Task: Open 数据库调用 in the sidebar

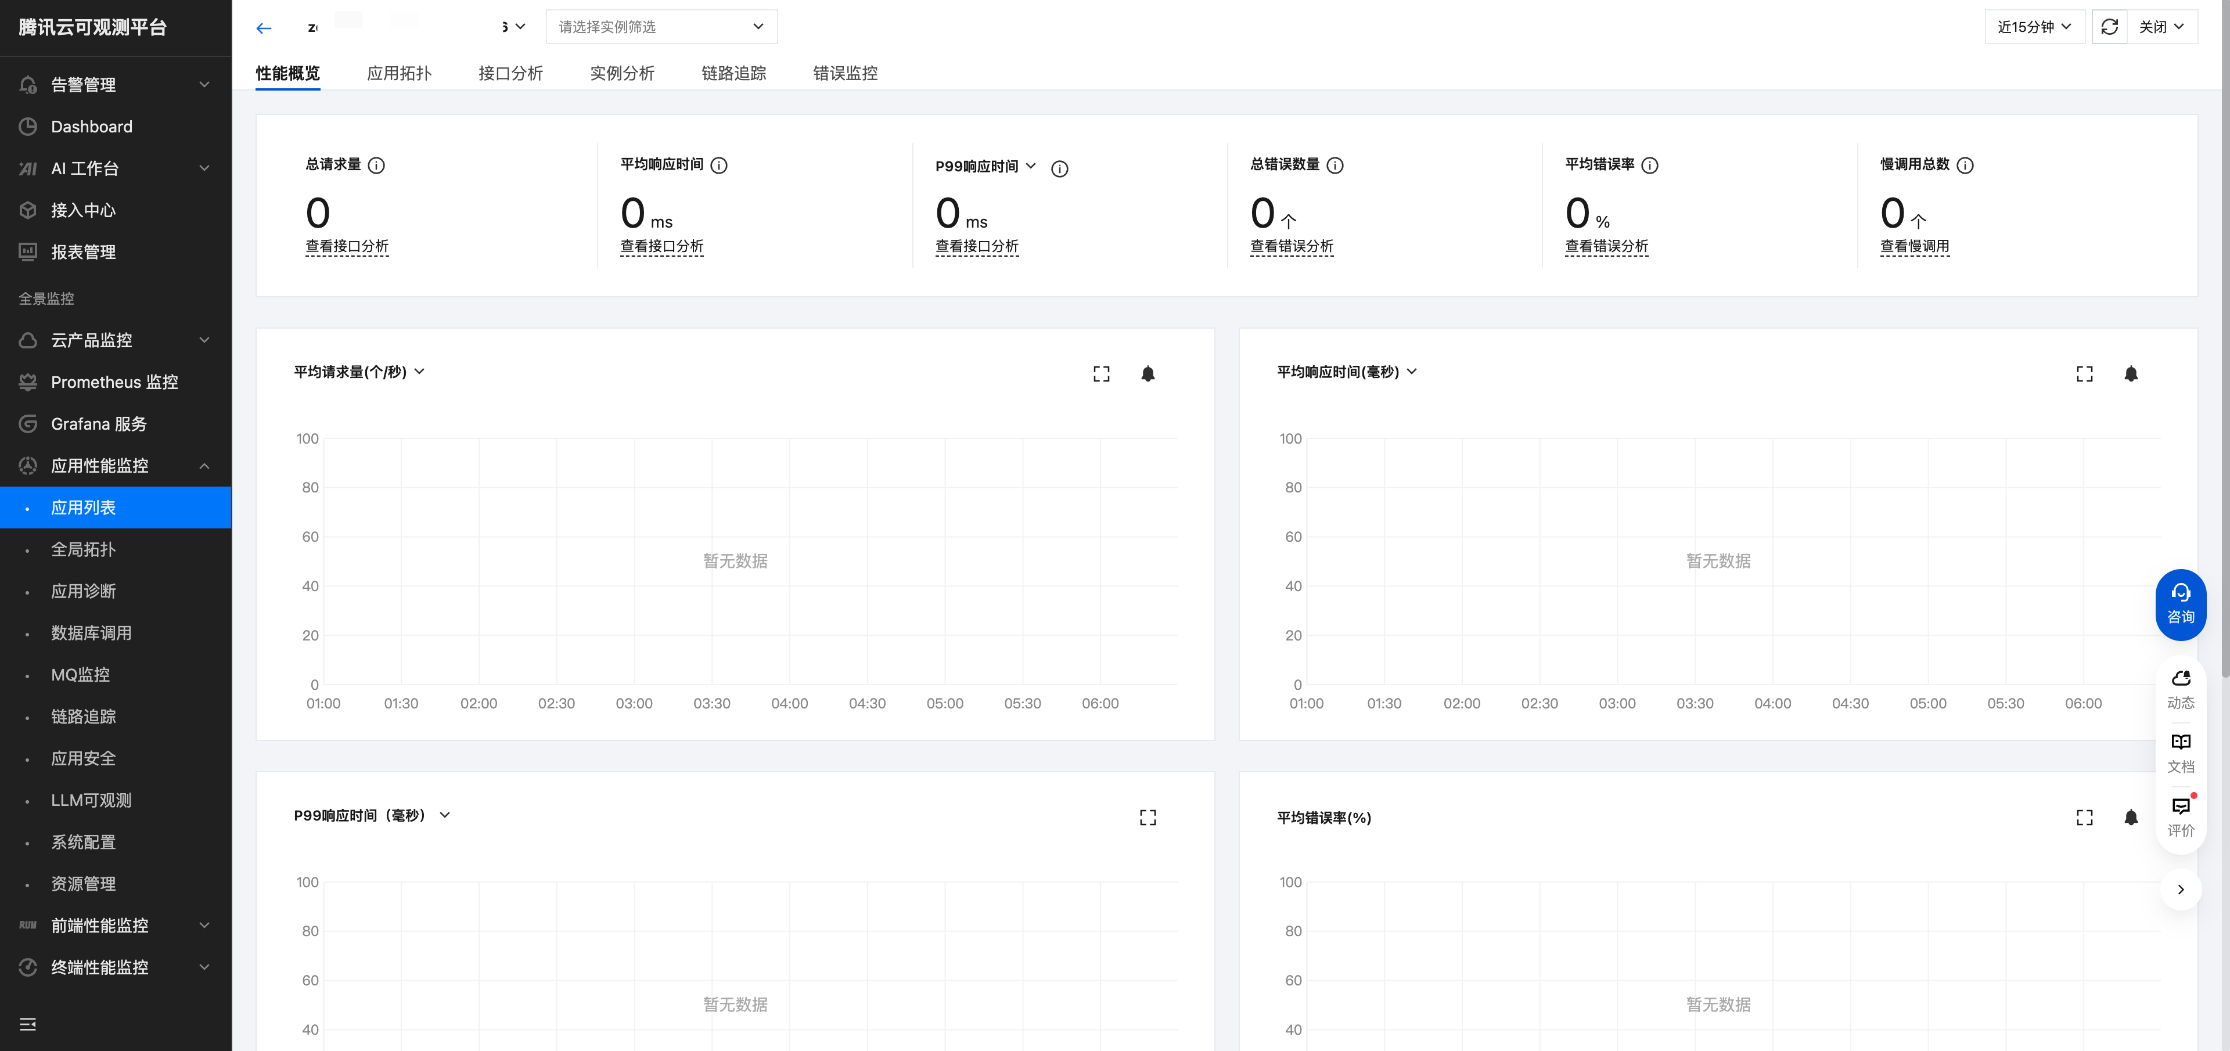Action: coord(91,633)
